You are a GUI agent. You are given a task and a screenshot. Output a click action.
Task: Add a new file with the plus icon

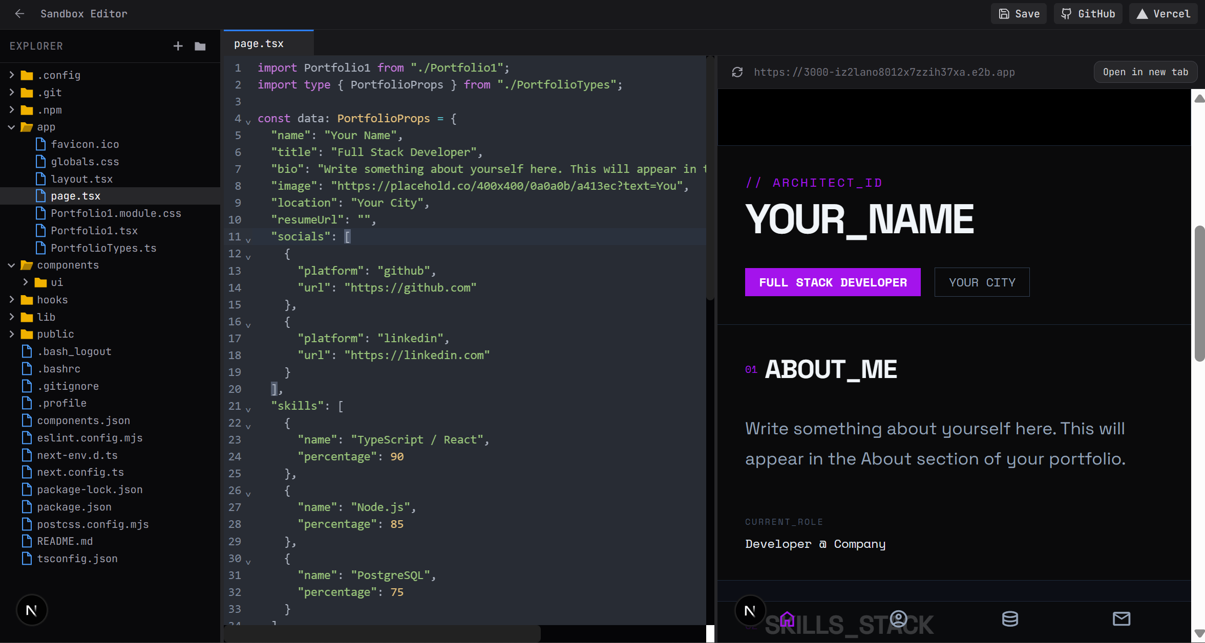(x=178, y=46)
